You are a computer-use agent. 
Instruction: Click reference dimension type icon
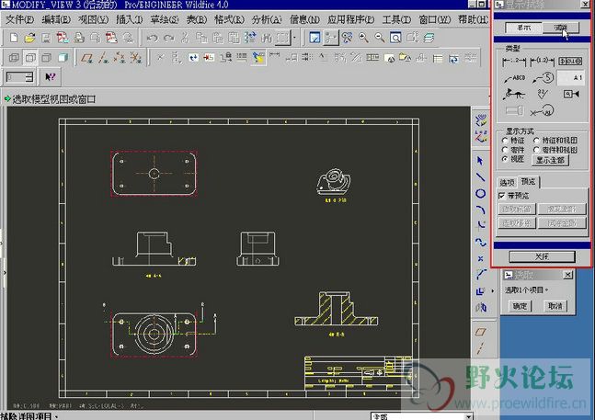click(542, 61)
